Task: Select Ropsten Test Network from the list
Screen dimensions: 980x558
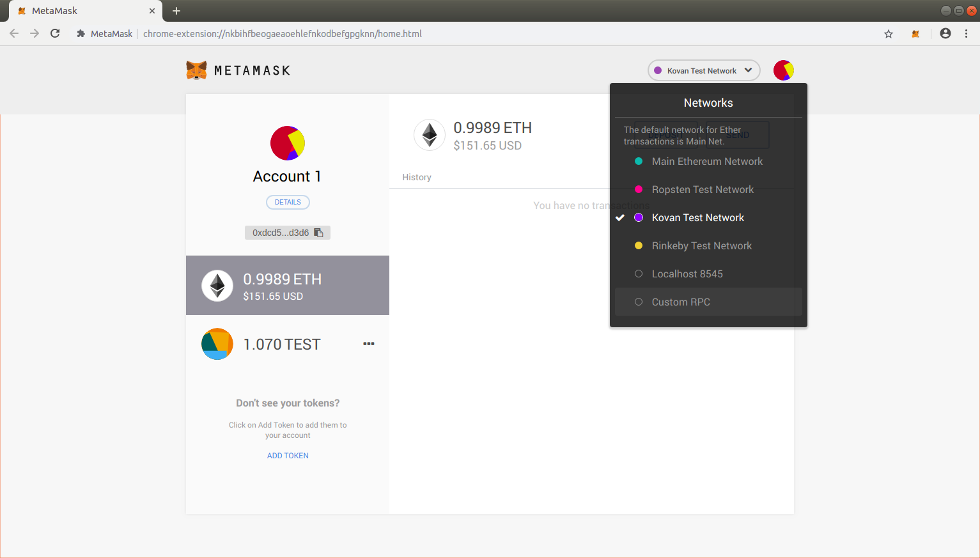Action: [x=703, y=189]
